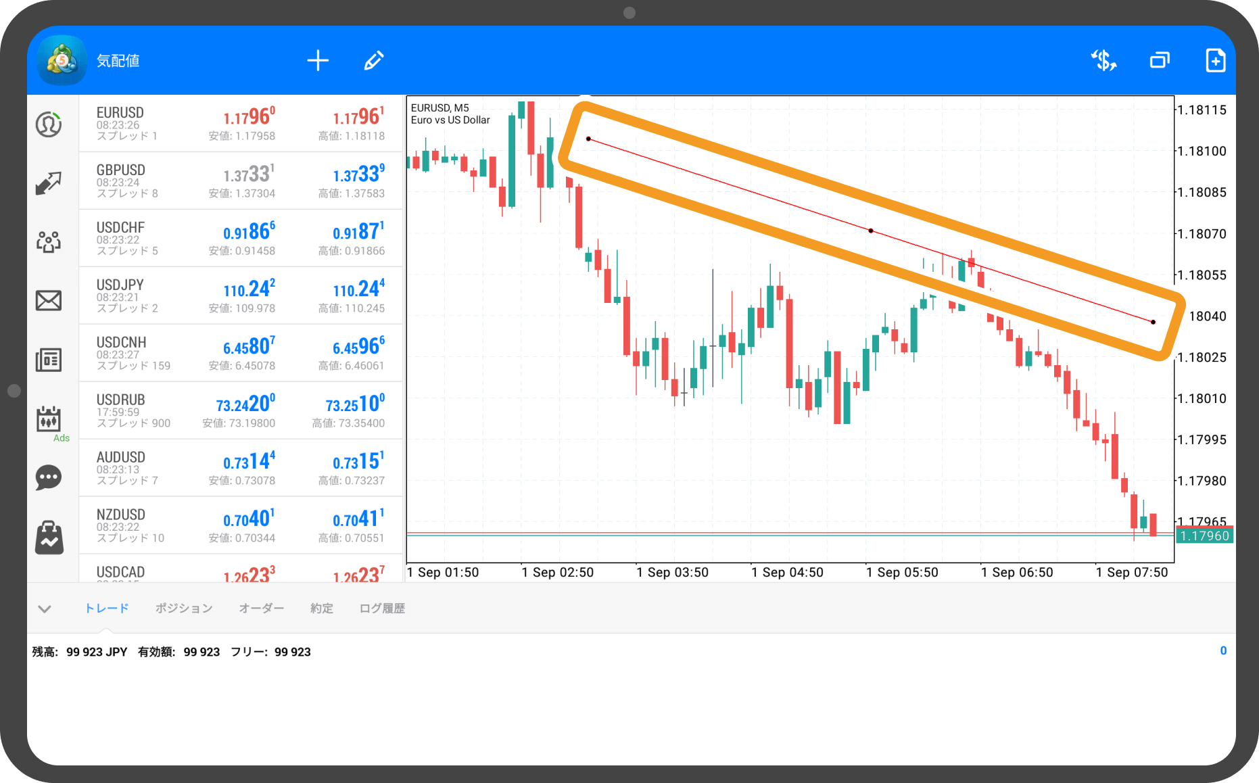Open the chat bubble sidebar icon

(x=49, y=477)
